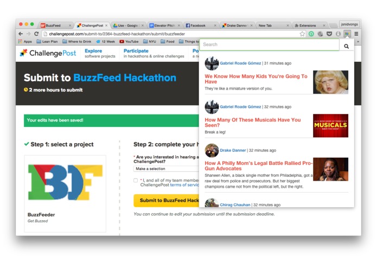Reload the page with the refresh icon
This screenshot has height=268, width=377.
pos(36,34)
